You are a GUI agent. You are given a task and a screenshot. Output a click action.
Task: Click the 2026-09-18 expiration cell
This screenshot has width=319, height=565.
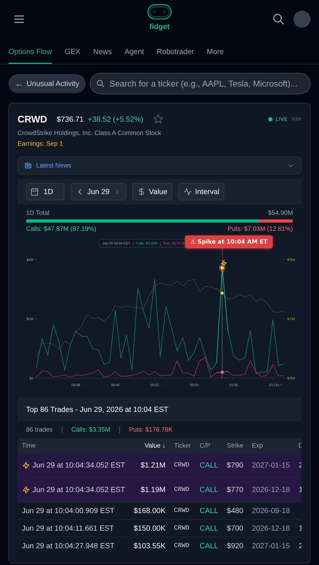[x=271, y=510]
